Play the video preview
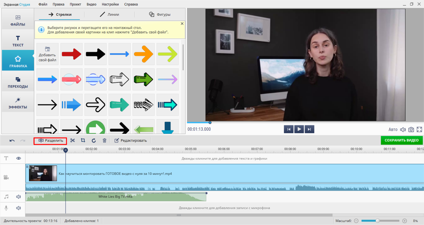The width and height of the screenshot is (424, 225). coord(299,129)
